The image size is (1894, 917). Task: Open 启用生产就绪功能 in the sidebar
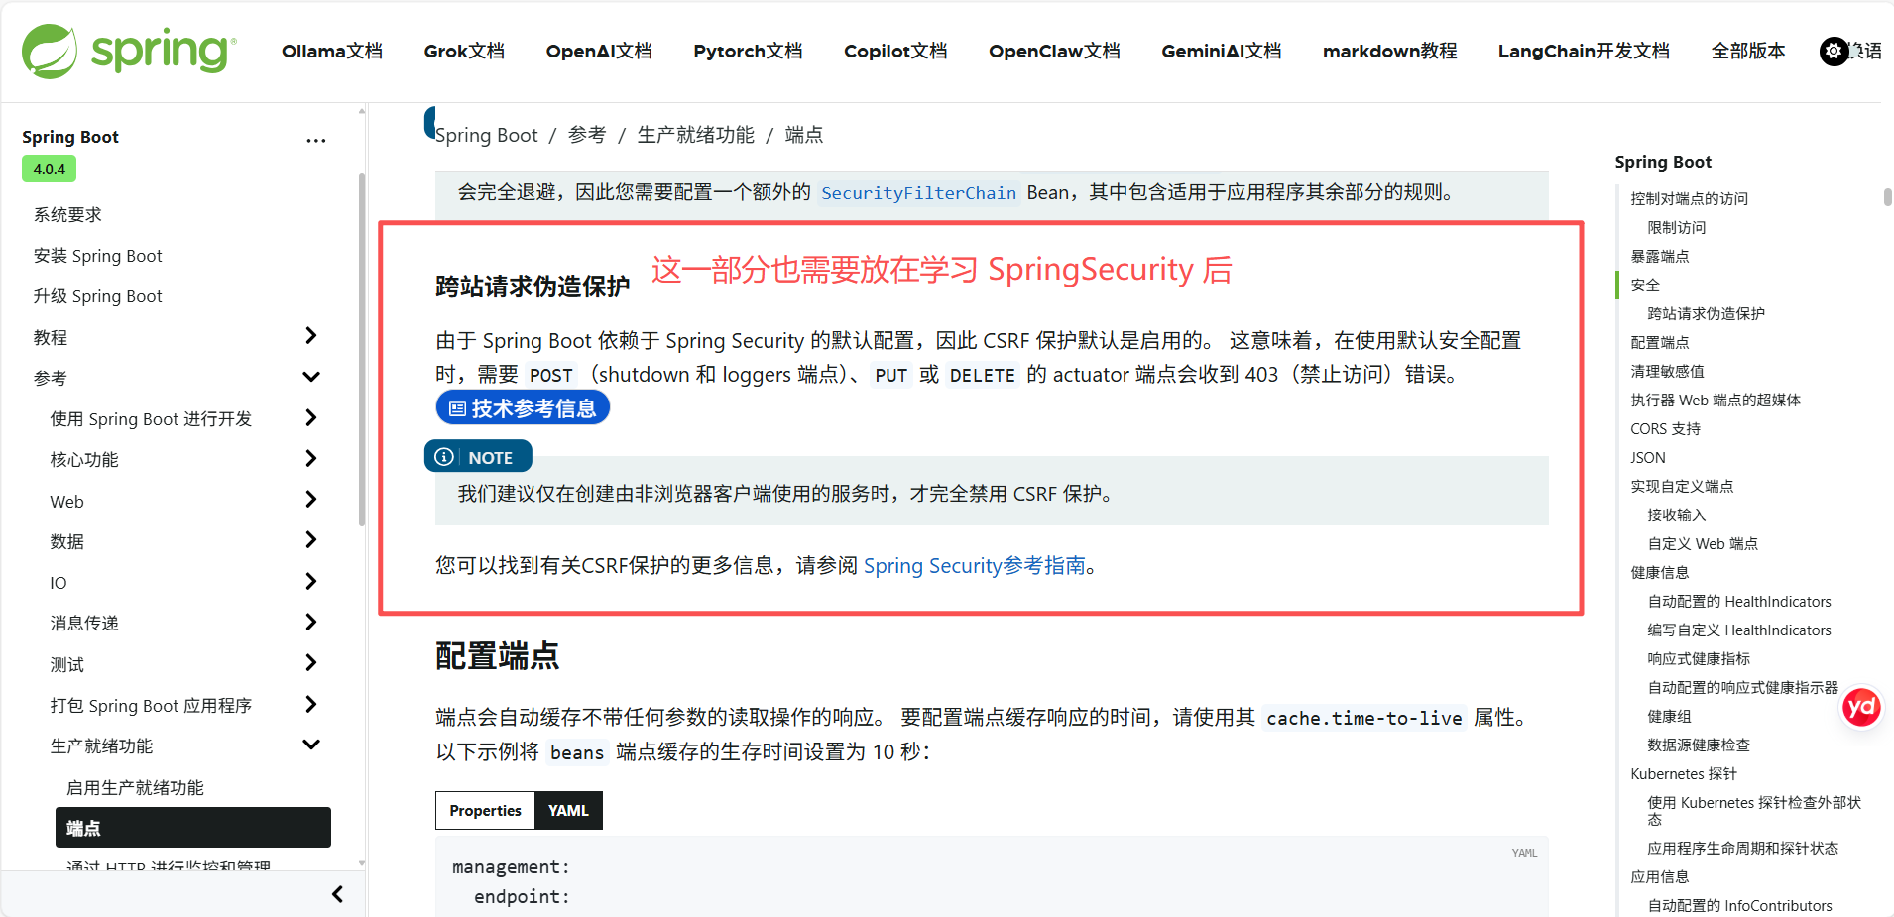135,787
